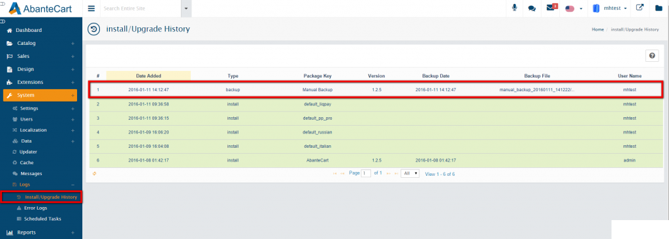Open Users submenu item
The image size is (669, 239).
pyautogui.click(x=26, y=119)
